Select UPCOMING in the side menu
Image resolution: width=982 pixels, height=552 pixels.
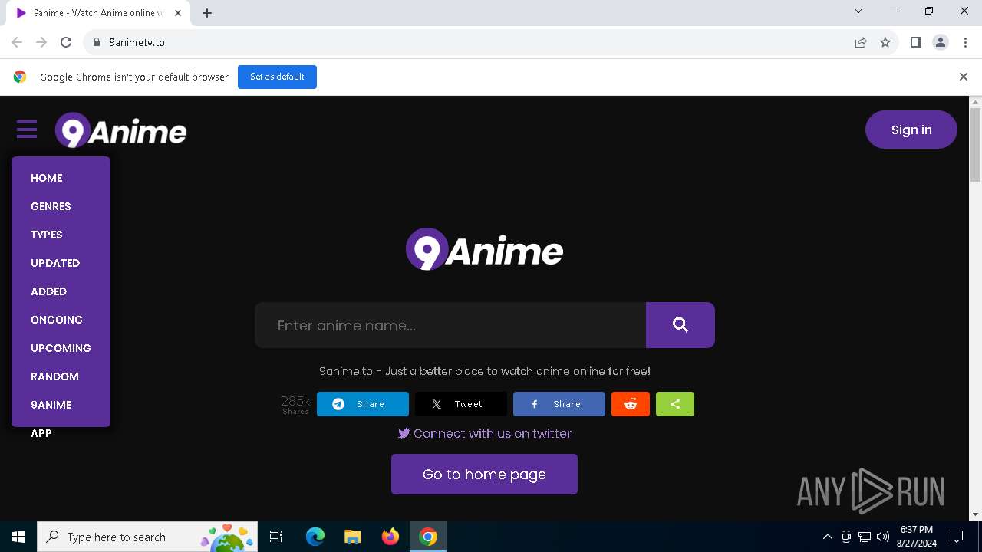pyautogui.click(x=61, y=348)
